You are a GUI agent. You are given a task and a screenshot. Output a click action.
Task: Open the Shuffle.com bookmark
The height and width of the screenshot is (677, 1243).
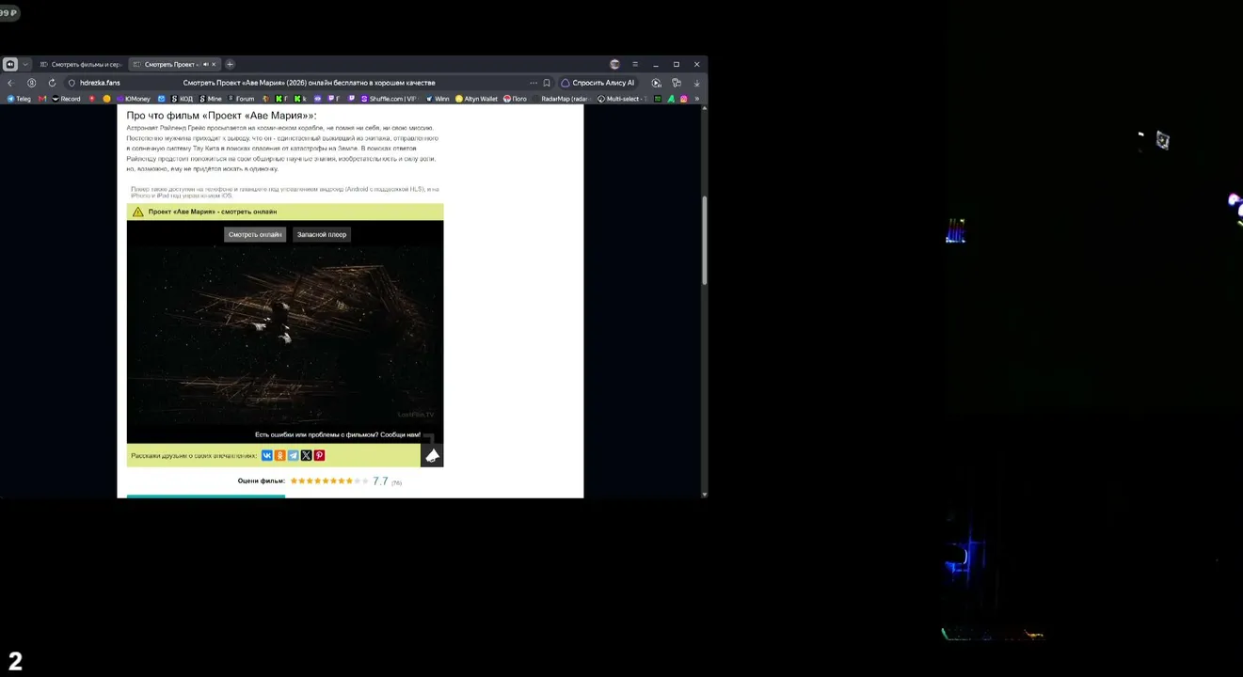(x=388, y=99)
